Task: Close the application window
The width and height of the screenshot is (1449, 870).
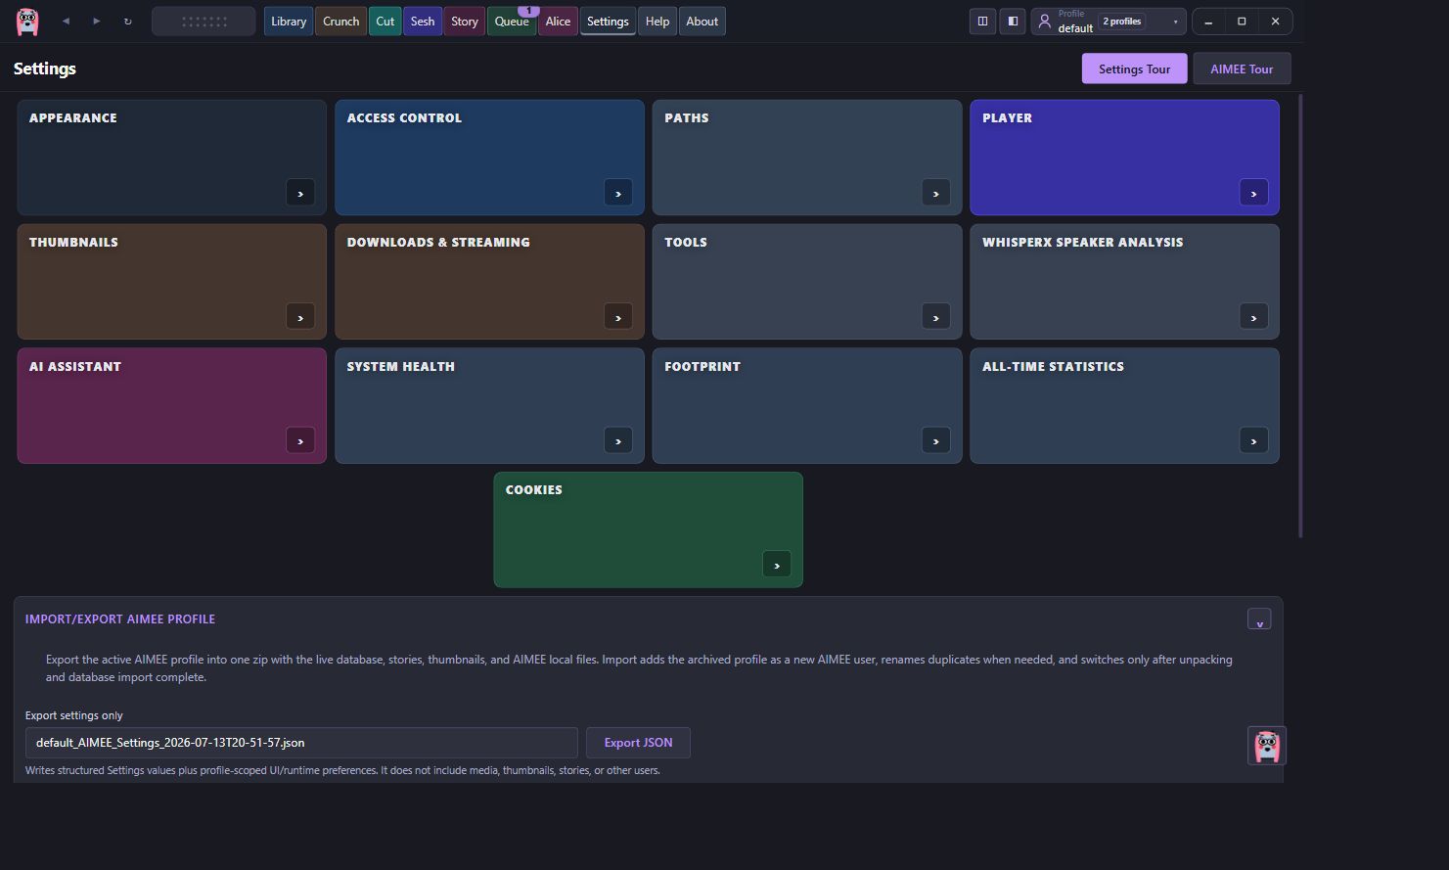Action: [x=1275, y=21]
